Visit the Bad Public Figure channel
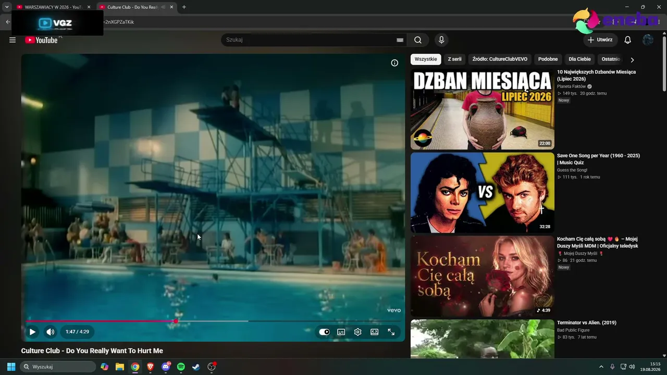The image size is (667, 375). (x=573, y=330)
